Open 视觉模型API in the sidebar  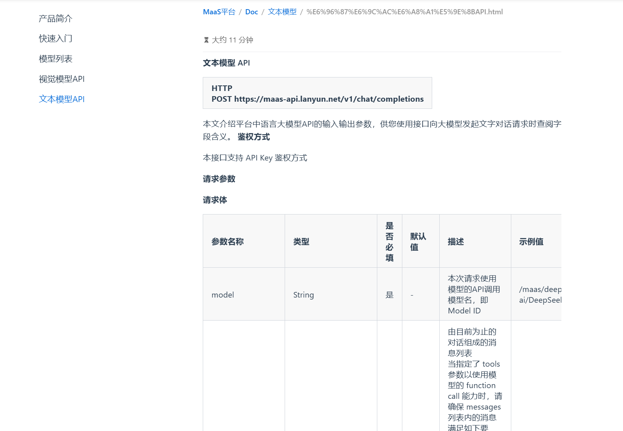point(61,79)
